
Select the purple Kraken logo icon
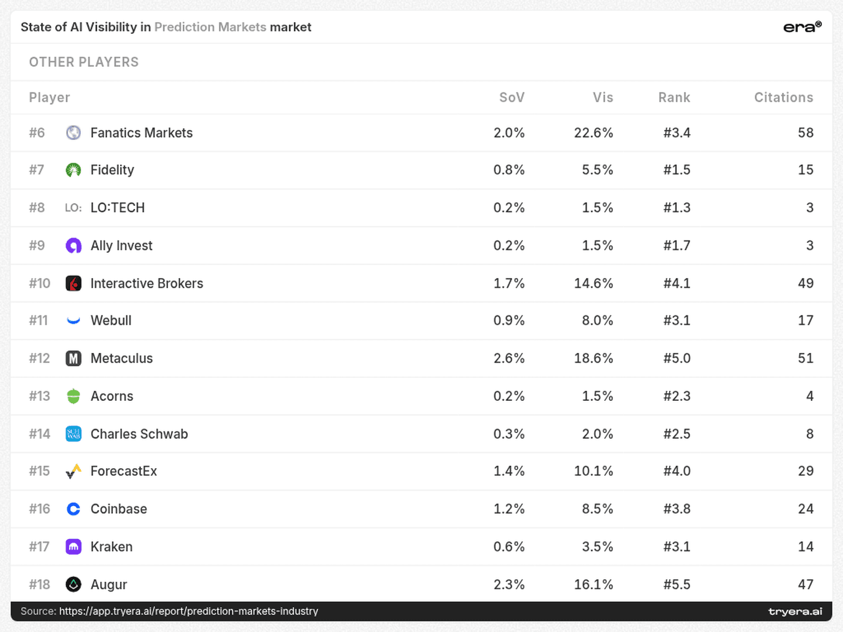73,547
